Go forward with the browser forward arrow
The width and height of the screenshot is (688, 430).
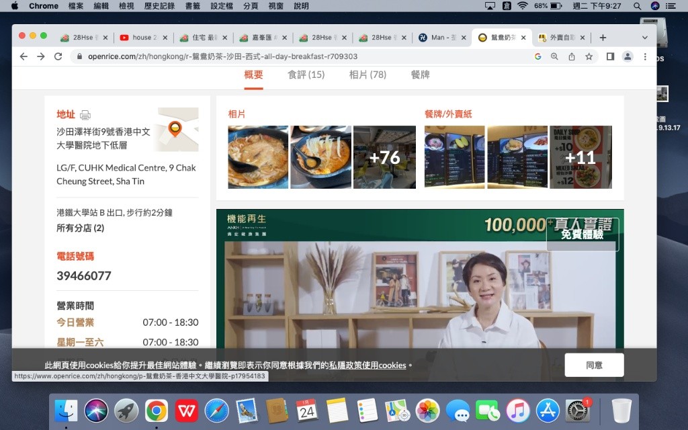[x=41, y=56]
